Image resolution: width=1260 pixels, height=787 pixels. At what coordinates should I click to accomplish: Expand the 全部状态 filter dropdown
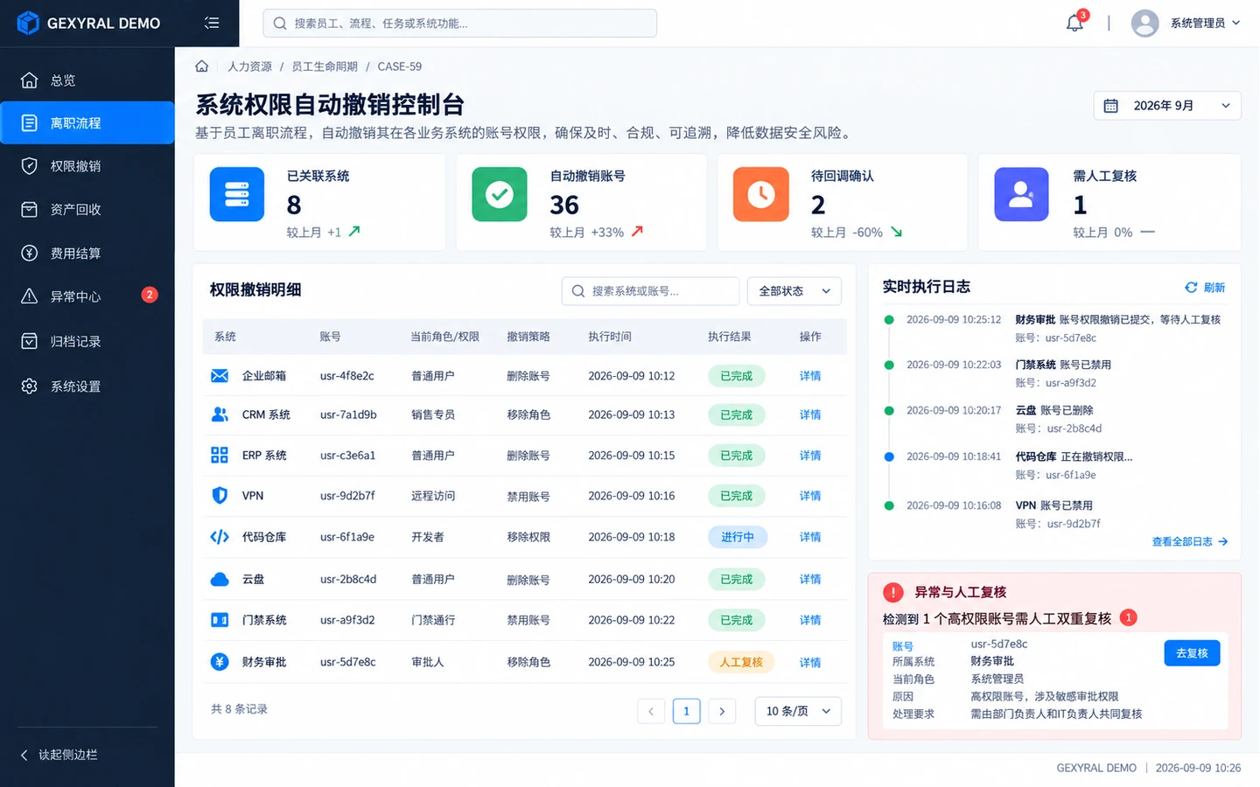click(x=794, y=291)
